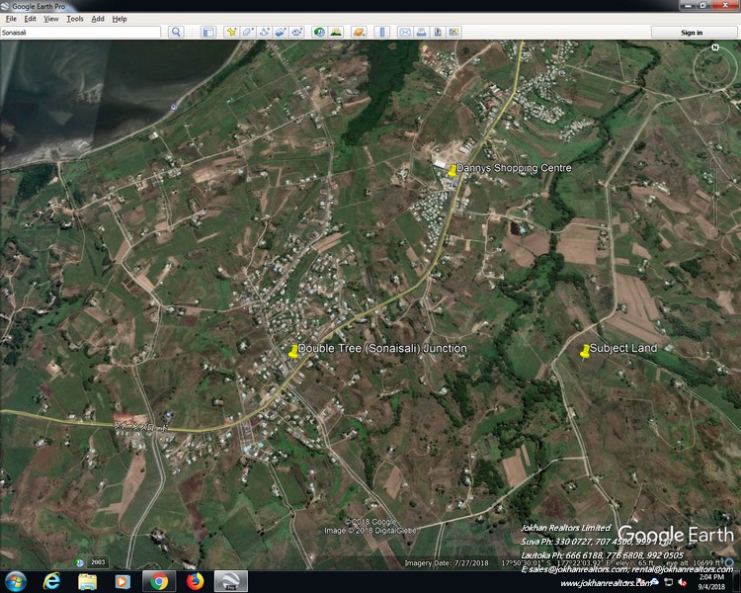
Task: Click the Subject Land yellow pin
Action: tap(585, 350)
